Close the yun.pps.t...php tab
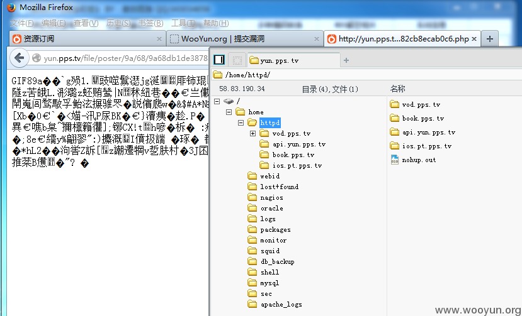Screen dimensions: 522x316 pyautogui.click(x=474, y=39)
